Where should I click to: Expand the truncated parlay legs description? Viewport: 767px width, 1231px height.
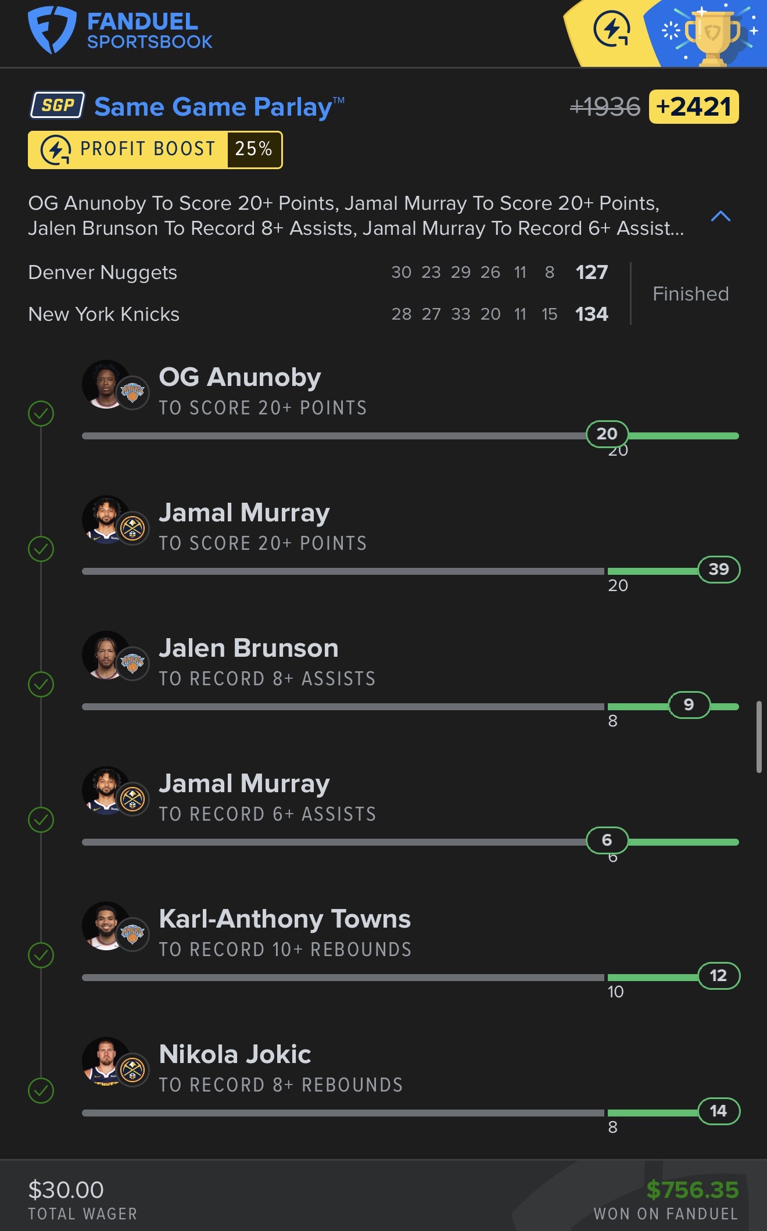click(356, 216)
